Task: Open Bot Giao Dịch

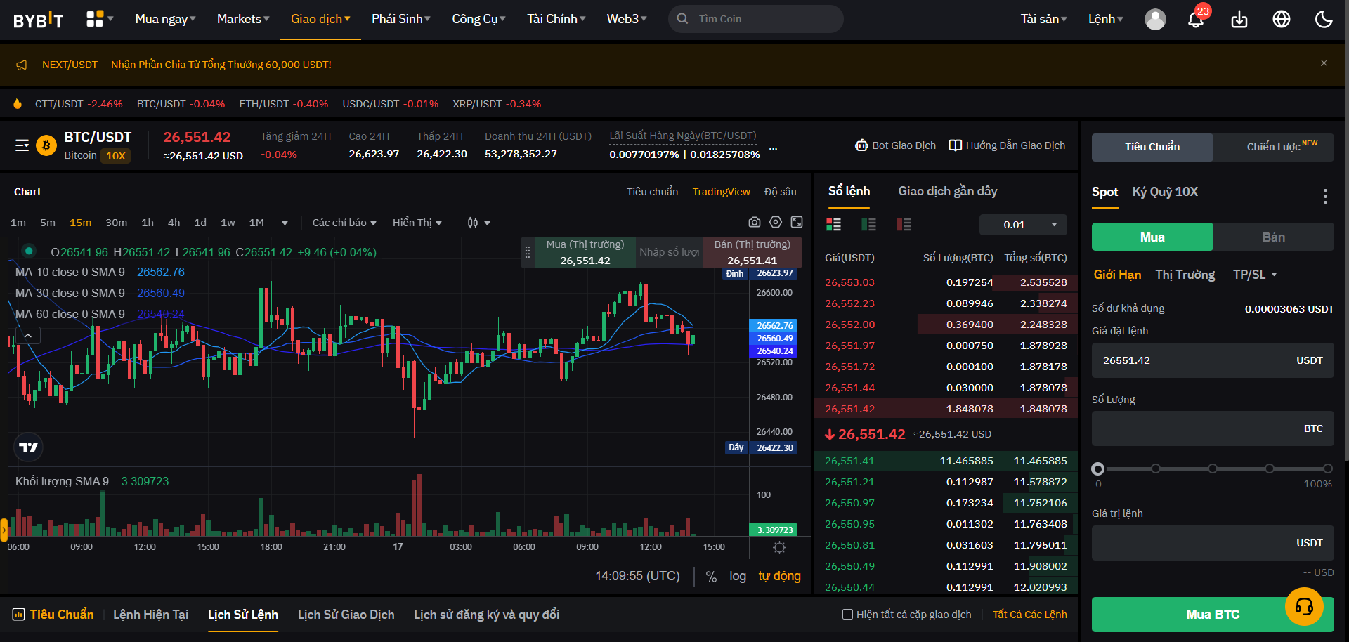Action: coord(895,145)
